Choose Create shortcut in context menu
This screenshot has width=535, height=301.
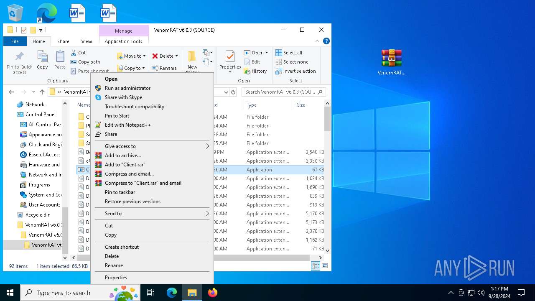point(152,247)
